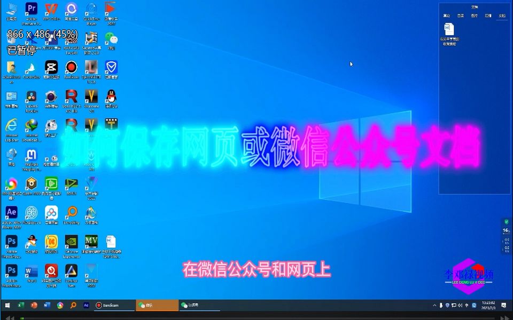Click the volume icon in the system tray
The height and width of the screenshot is (320, 513).
point(460,306)
